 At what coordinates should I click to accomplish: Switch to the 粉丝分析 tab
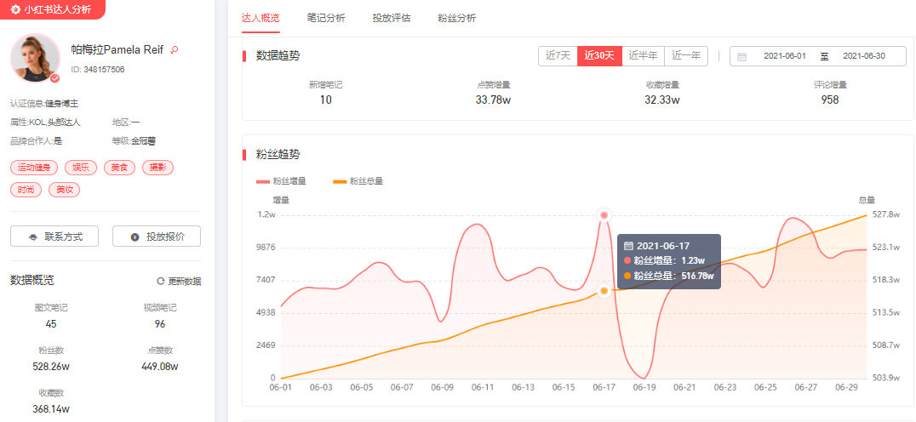point(457,18)
